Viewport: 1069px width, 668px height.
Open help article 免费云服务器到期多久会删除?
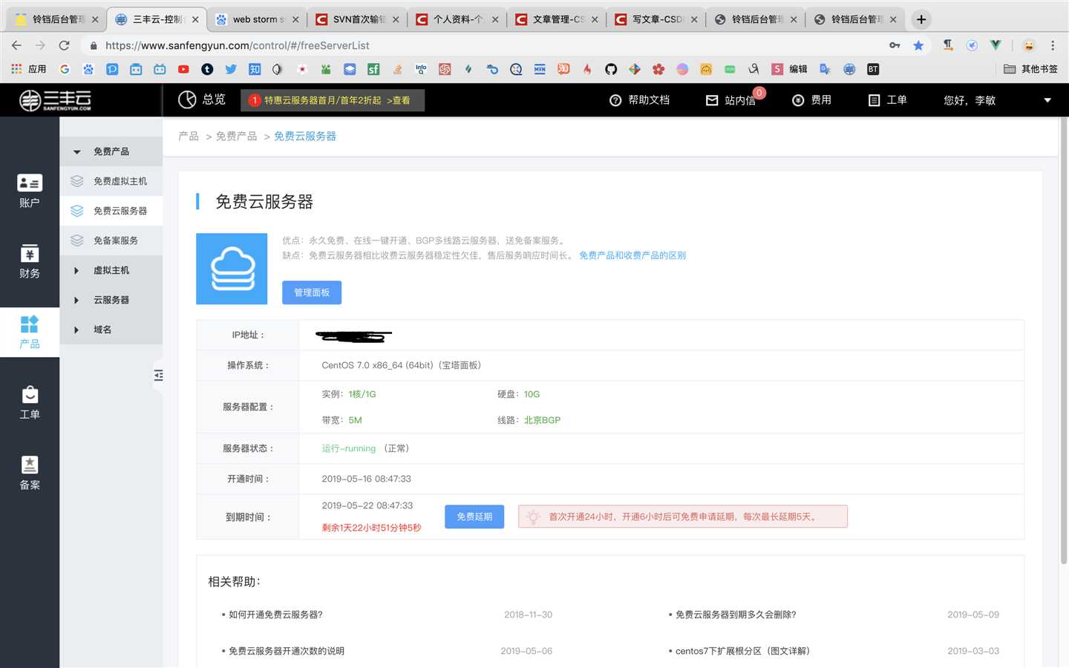point(736,615)
